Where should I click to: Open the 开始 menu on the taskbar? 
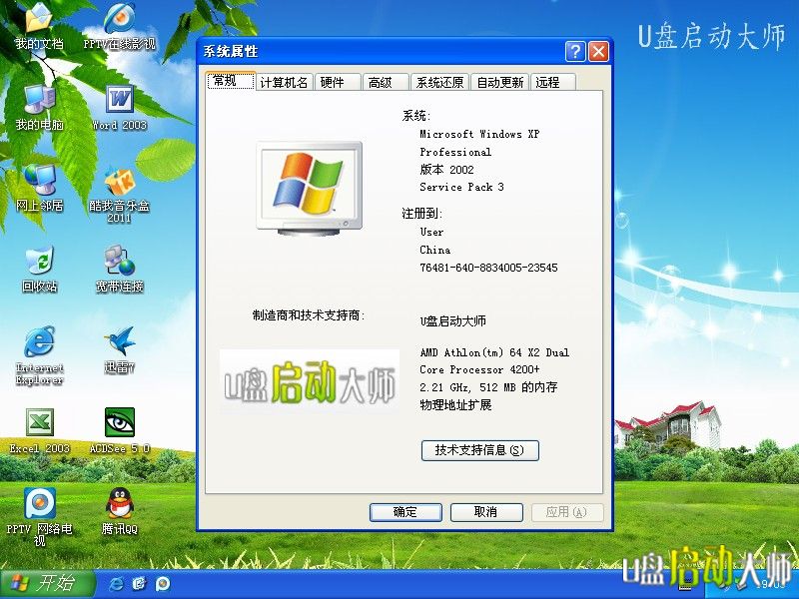[x=40, y=585]
